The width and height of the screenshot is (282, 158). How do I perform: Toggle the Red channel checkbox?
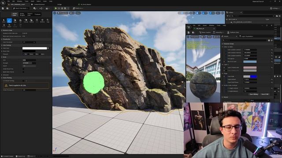(x=23, y=54)
